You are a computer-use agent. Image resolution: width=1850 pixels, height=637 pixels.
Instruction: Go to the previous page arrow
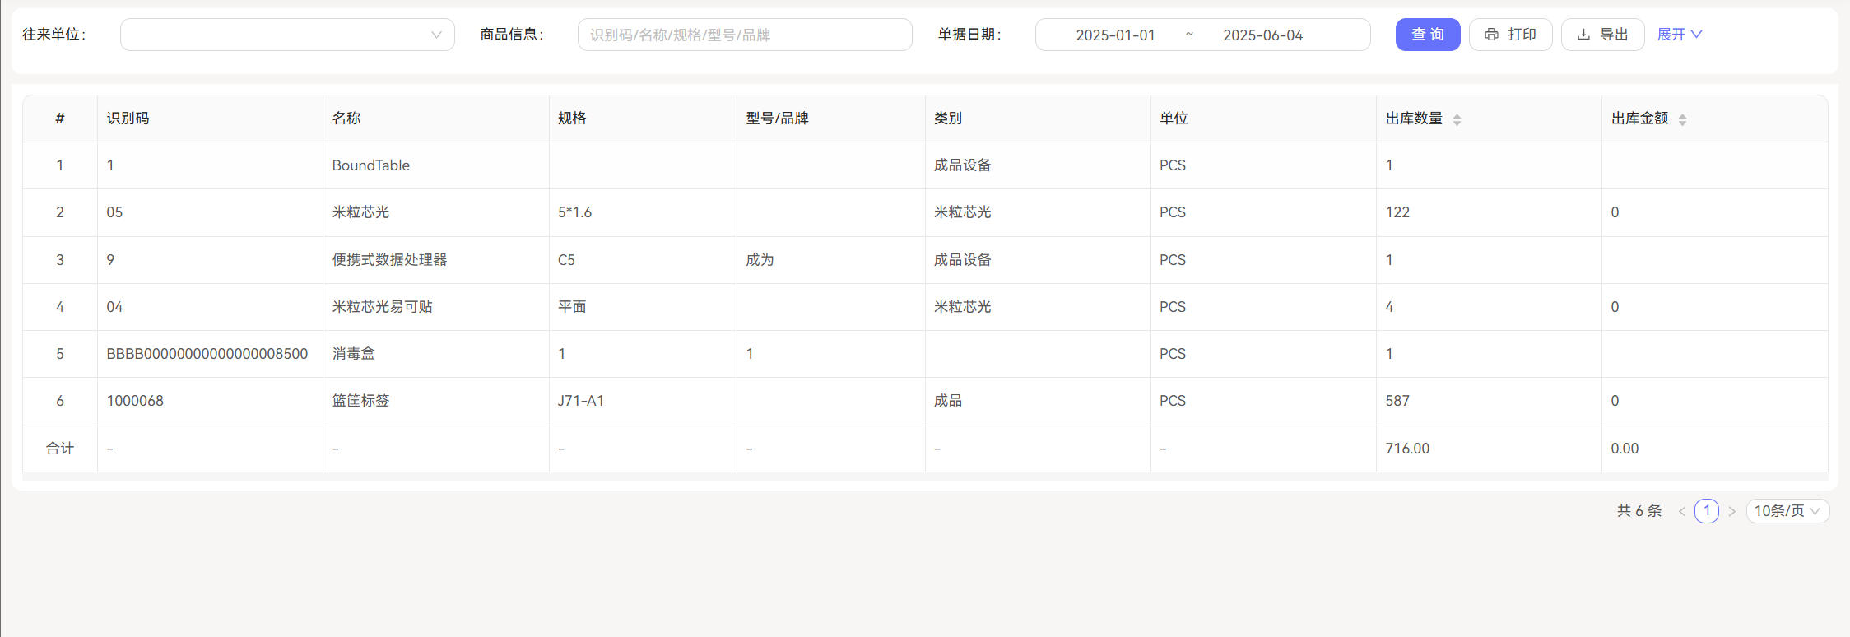point(1682,511)
